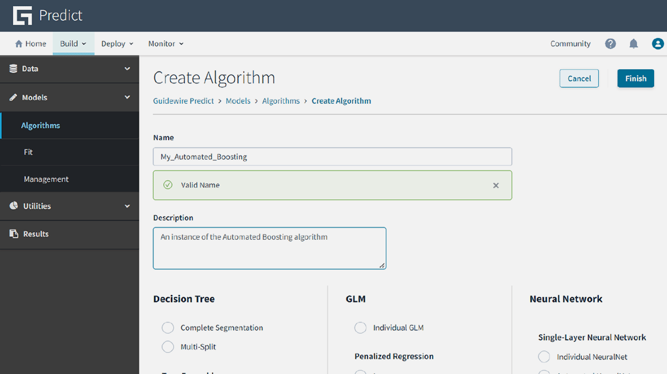Expand the Deploy dropdown

click(117, 43)
